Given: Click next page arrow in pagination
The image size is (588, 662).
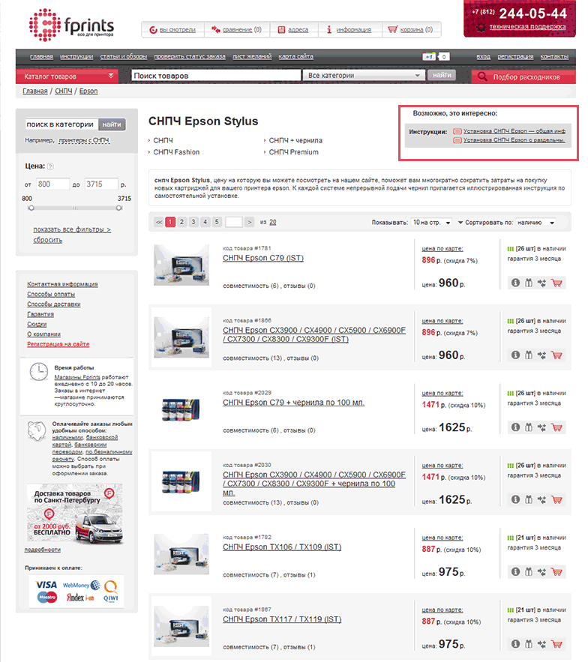Looking at the screenshot, I should point(250,222).
